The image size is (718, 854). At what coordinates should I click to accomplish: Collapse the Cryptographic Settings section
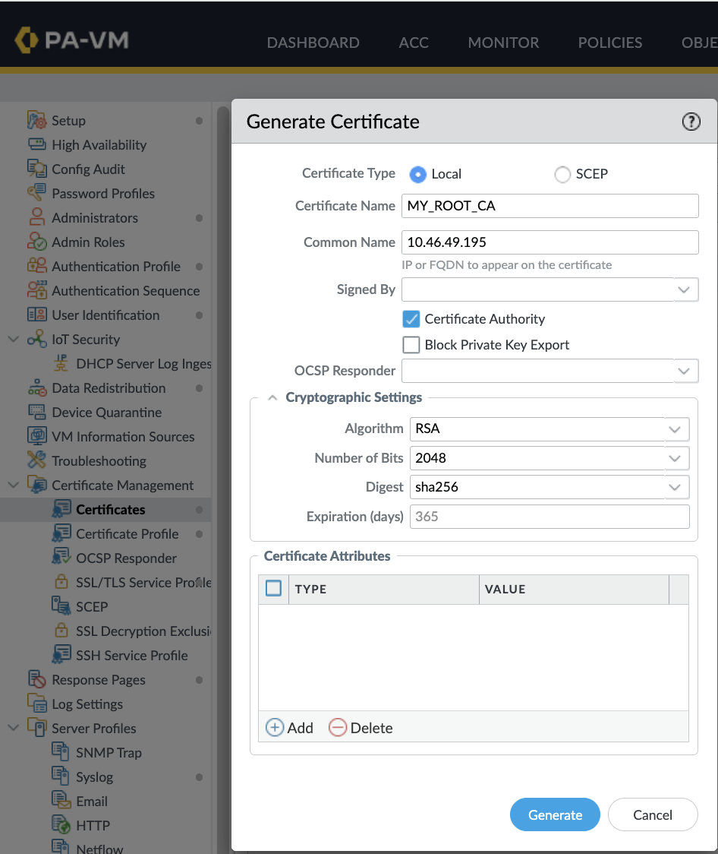point(272,397)
